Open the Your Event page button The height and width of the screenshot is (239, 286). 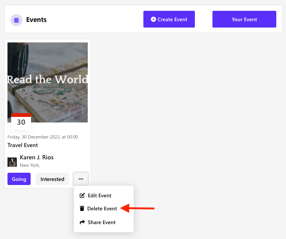[244, 19]
